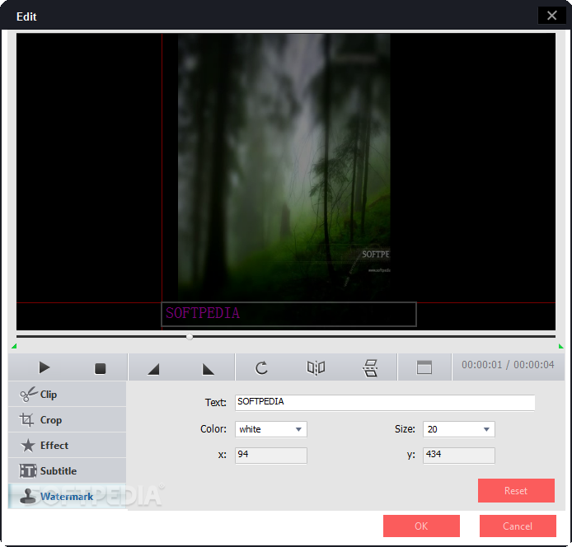Stop the video preview
The image size is (572, 547).
[100, 368]
